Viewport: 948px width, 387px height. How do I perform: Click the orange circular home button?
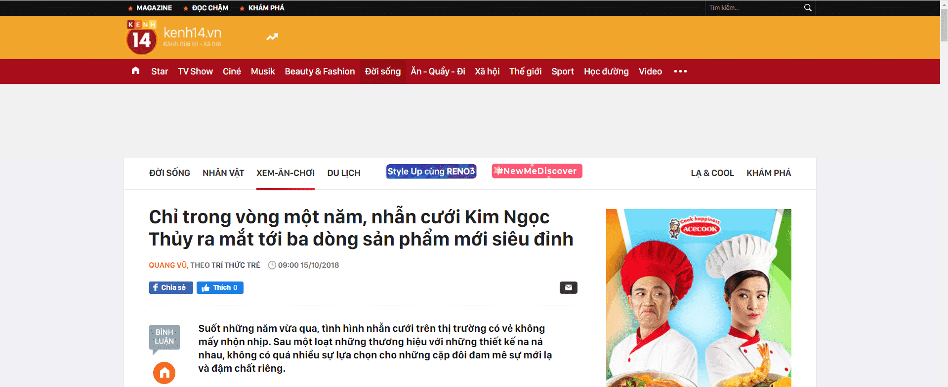tap(164, 373)
